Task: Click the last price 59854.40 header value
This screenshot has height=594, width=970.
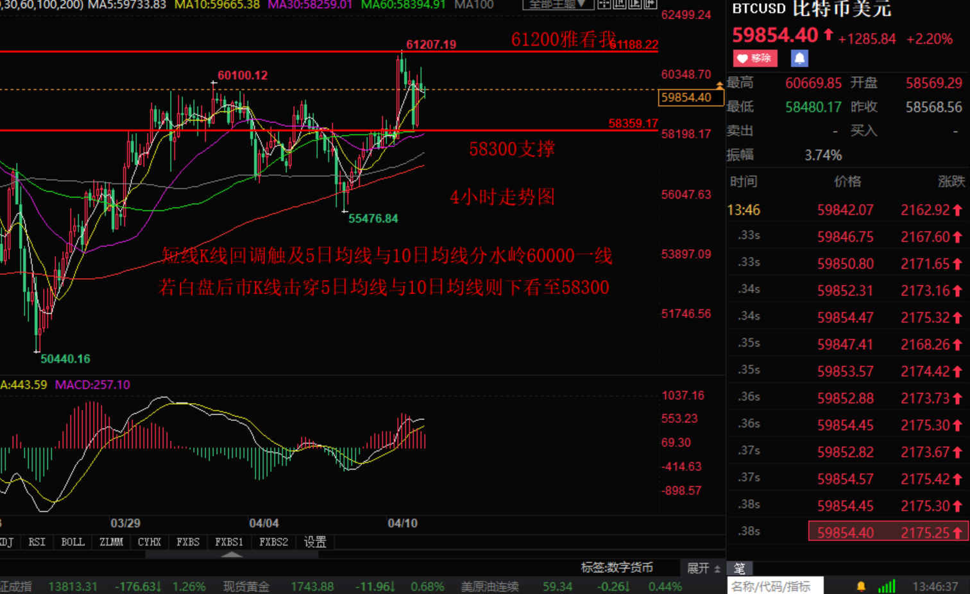Action: tap(775, 35)
